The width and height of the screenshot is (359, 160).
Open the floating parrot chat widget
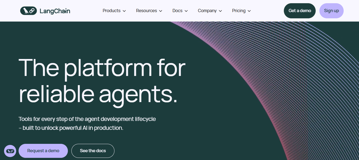pos(10,151)
